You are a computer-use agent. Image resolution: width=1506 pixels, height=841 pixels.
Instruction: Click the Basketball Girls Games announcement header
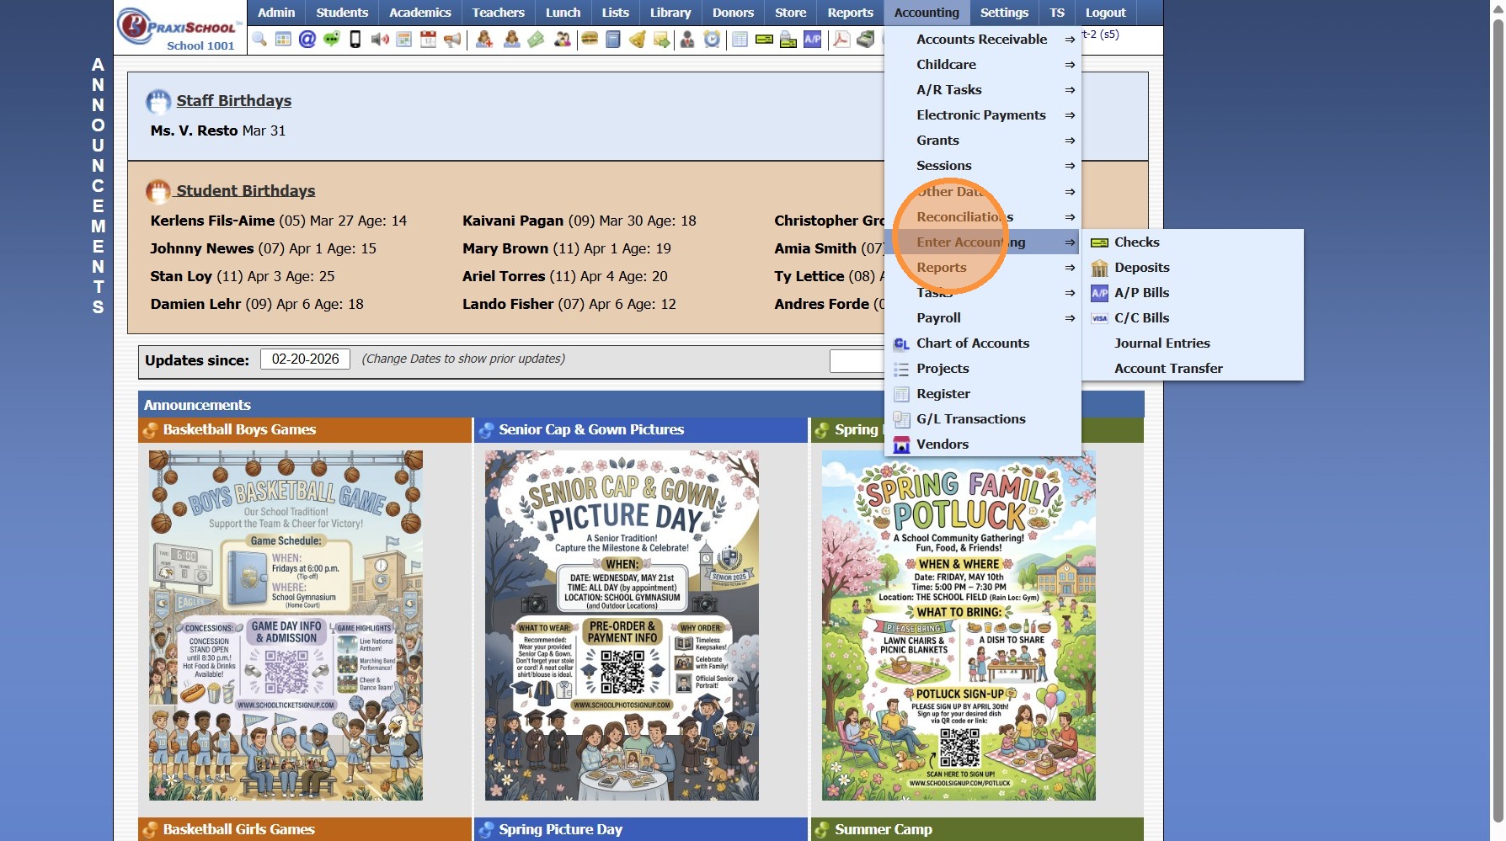pos(305,829)
